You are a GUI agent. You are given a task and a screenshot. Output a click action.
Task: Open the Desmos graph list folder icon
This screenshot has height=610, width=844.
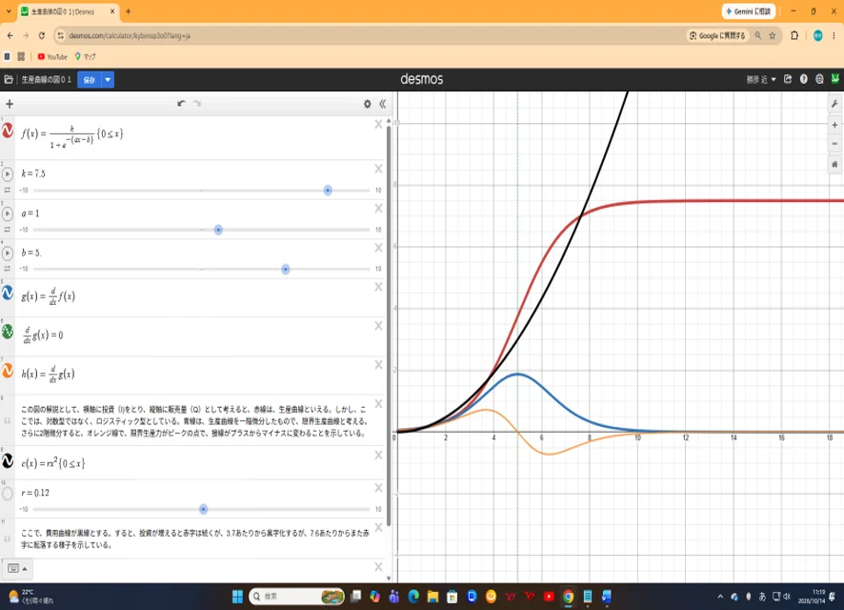click(x=9, y=80)
